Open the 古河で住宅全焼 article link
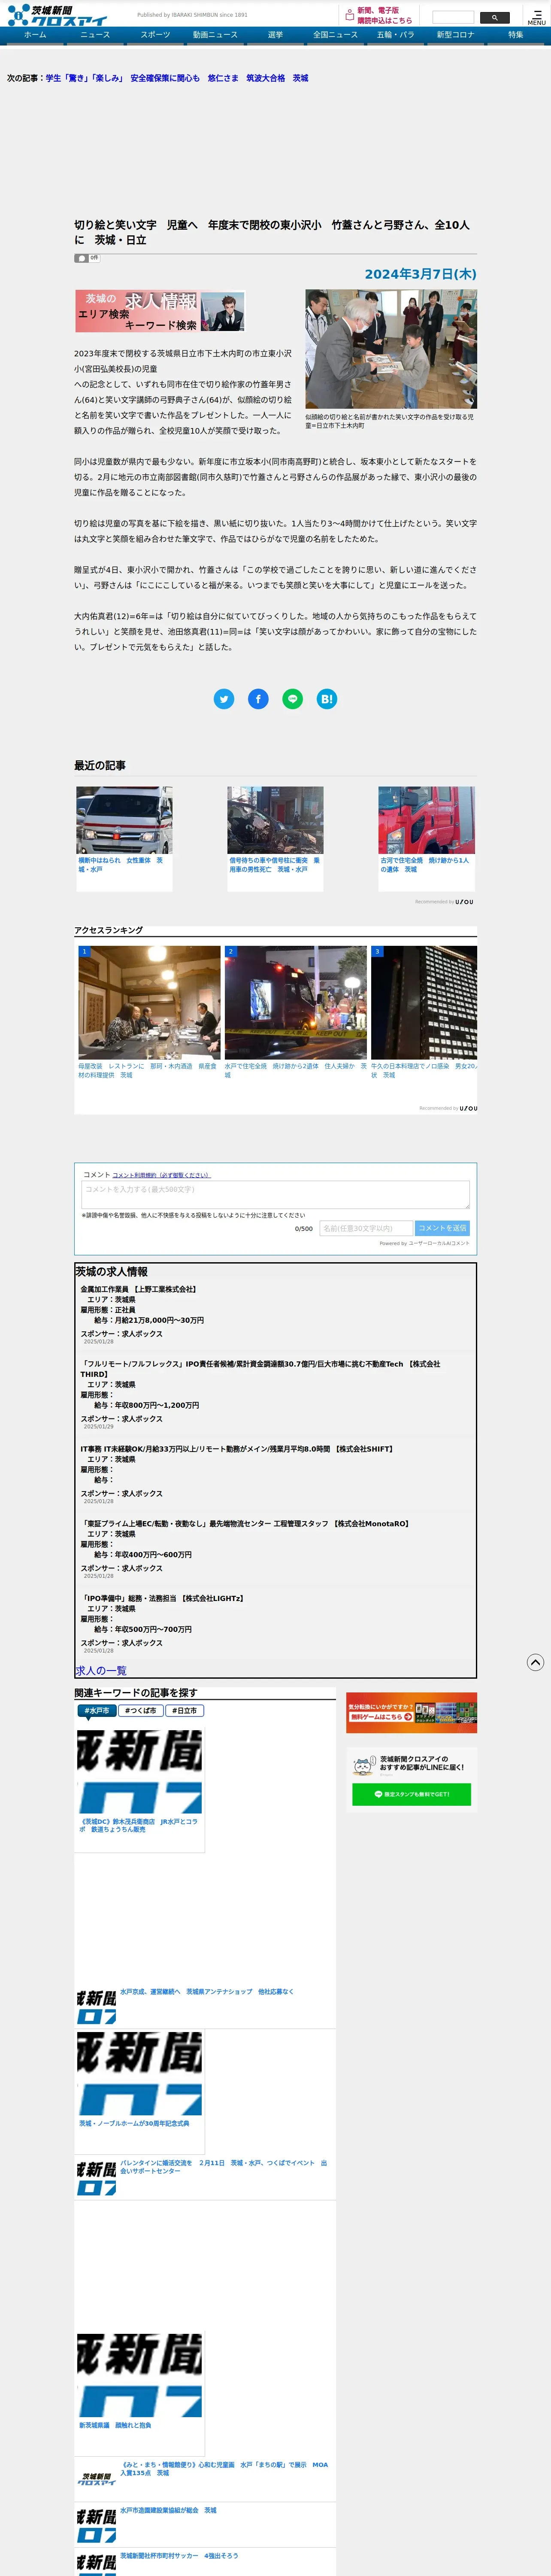This screenshot has height=2576, width=551. 424,865
